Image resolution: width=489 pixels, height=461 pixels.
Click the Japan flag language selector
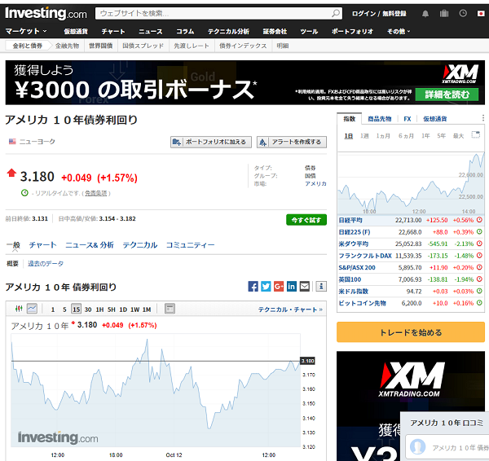481,13
